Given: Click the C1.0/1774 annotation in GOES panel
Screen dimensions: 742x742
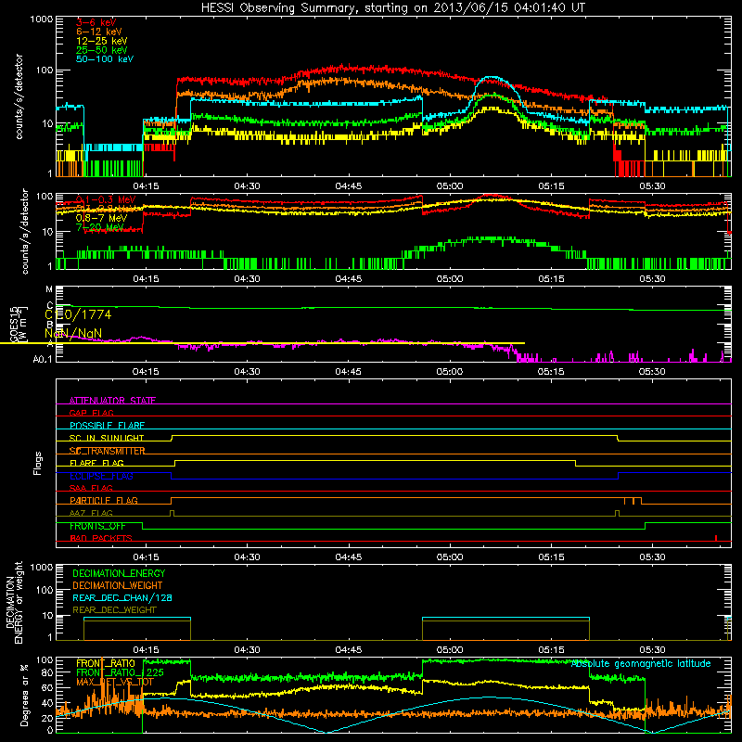Looking at the screenshot, I should pos(78,314).
